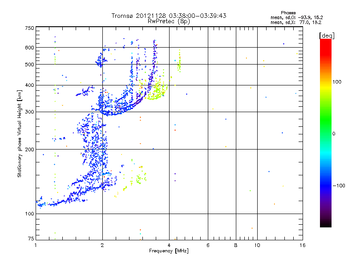
Task: Click the y-axis label '300'
Action: [29, 112]
